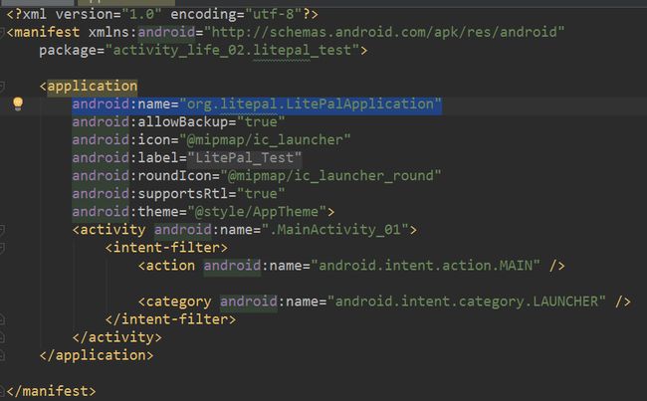Click the opening manifest tag name

coord(47,32)
